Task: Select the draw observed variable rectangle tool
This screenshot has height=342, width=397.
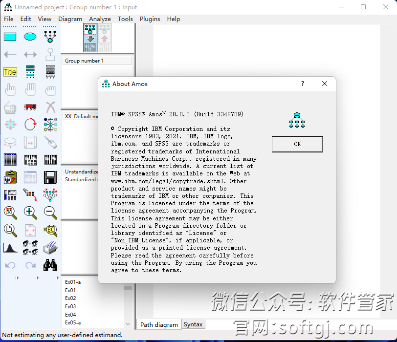Action: pyautogui.click(x=10, y=37)
